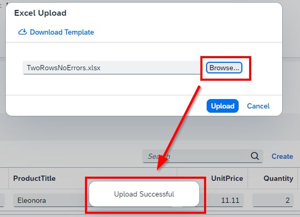Click the Upload Successful toast message

[144, 194]
